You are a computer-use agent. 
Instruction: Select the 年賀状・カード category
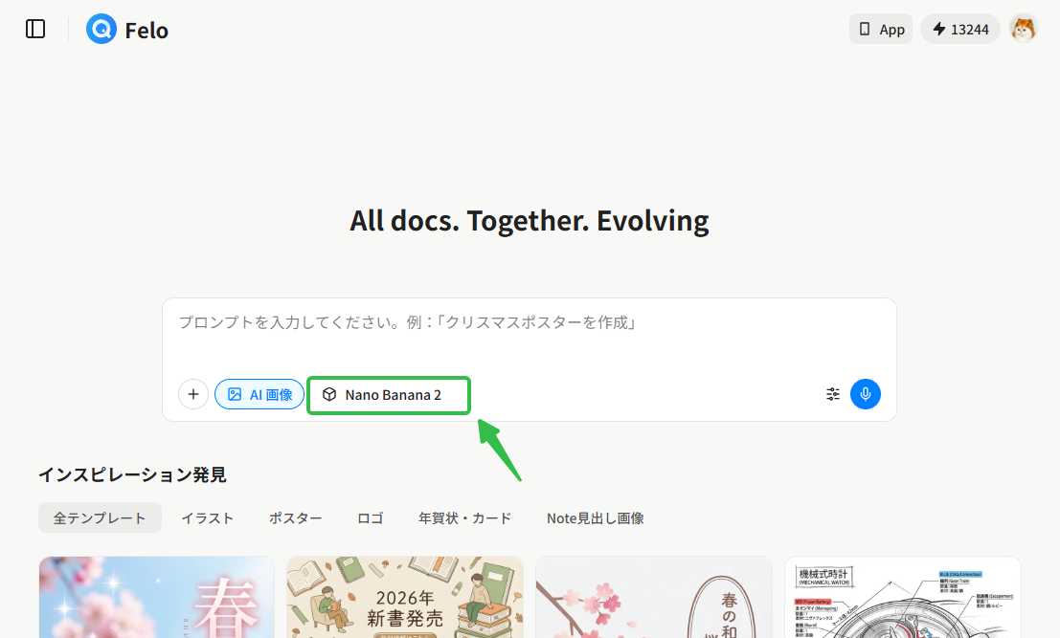click(x=464, y=517)
